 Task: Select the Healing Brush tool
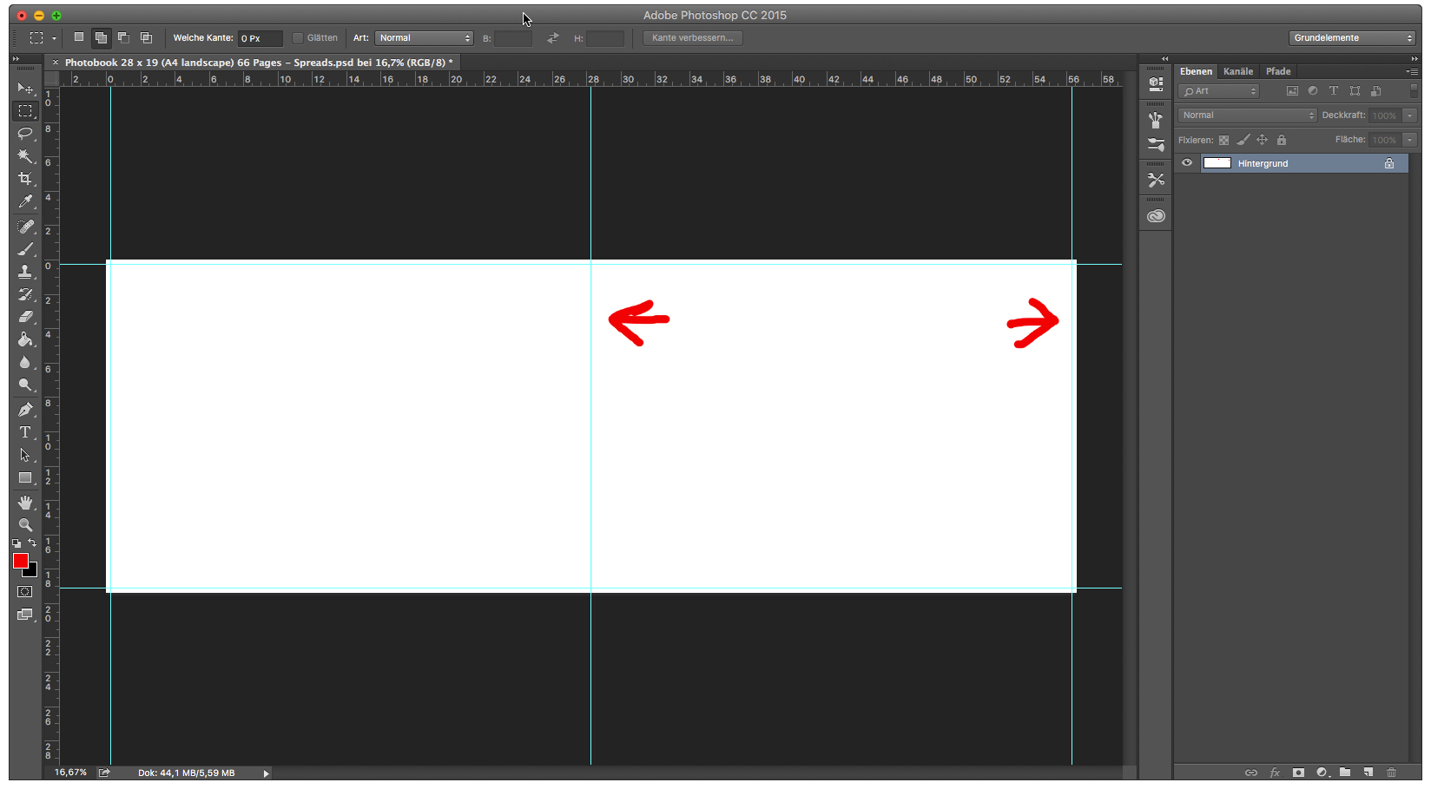click(25, 226)
